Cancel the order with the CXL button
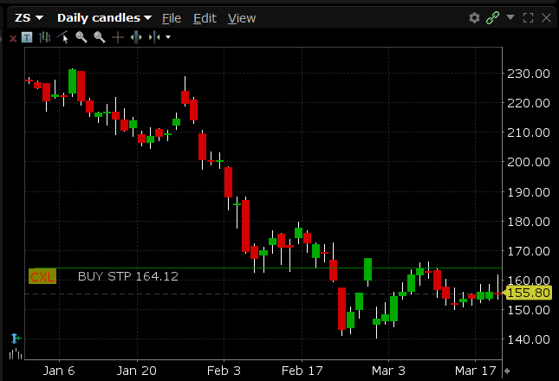Image resolution: width=559 pixels, height=381 pixels. coord(42,277)
